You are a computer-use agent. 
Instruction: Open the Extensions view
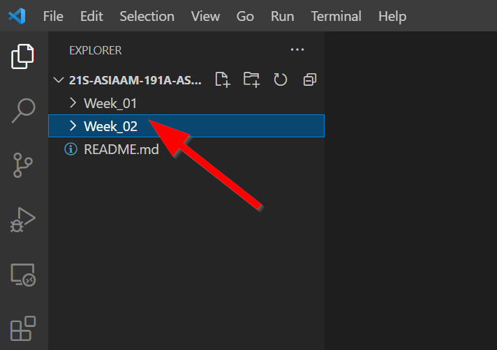pos(23,328)
